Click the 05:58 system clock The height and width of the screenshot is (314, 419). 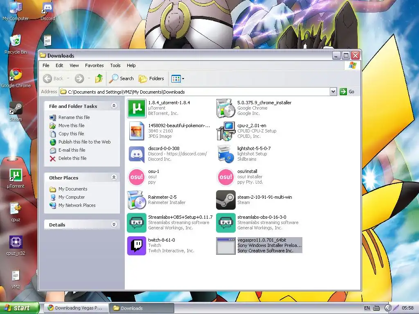(408, 308)
